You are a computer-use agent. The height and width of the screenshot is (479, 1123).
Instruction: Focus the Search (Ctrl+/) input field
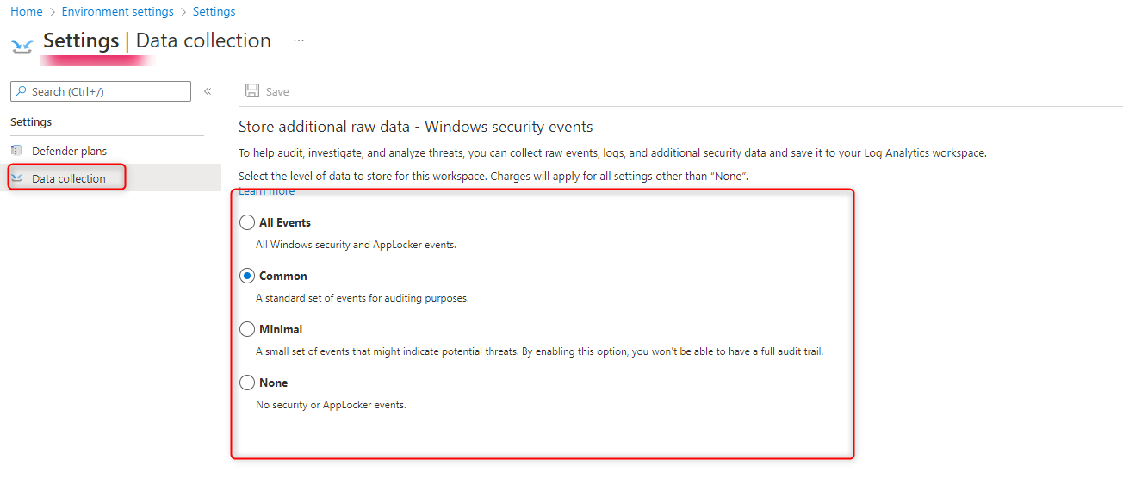108,91
